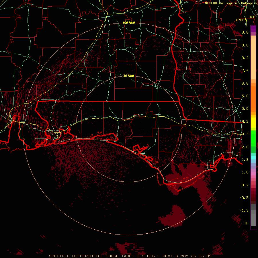The image size is (258, 258).
Task: Select the 1.0 color scale value
Action: click(x=245, y=172)
